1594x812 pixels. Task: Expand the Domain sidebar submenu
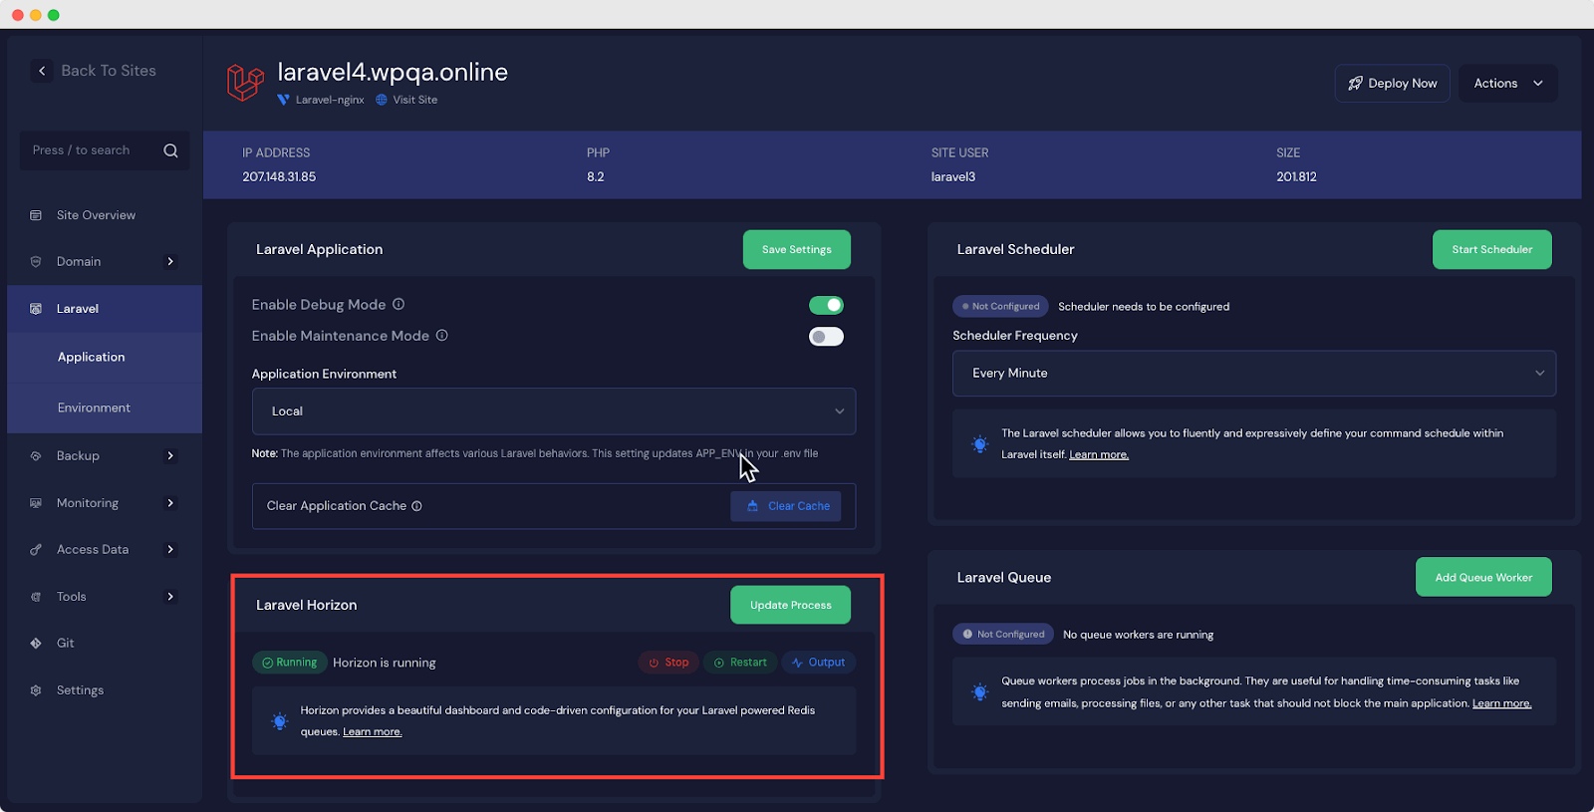pos(170,262)
